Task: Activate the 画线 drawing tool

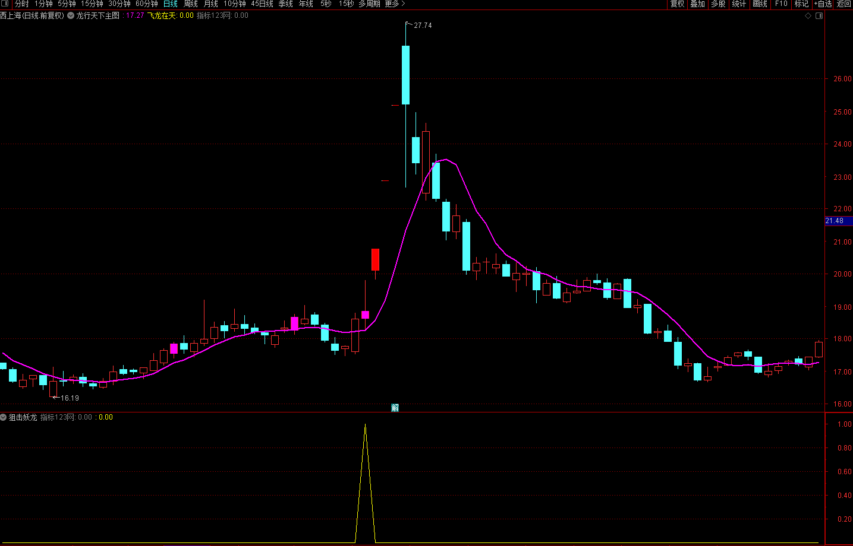Action: [x=760, y=4]
